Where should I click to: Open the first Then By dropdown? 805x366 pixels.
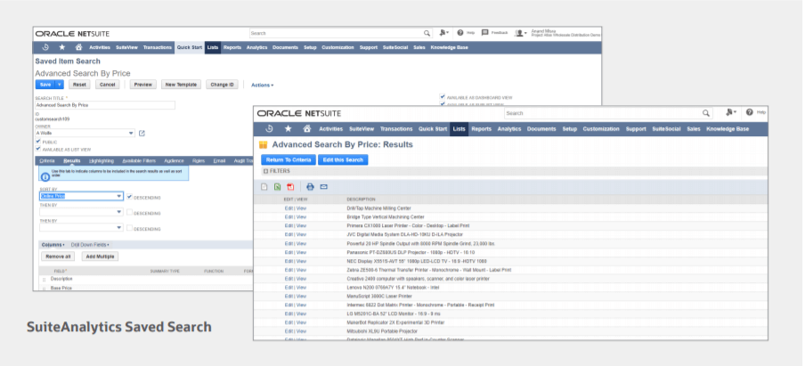click(119, 212)
